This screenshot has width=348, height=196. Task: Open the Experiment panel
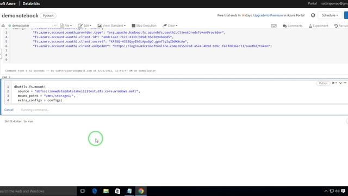[318, 26]
